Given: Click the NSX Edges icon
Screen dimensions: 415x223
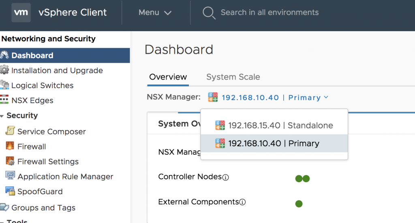Looking at the screenshot, I should pyautogui.click(x=4, y=100).
